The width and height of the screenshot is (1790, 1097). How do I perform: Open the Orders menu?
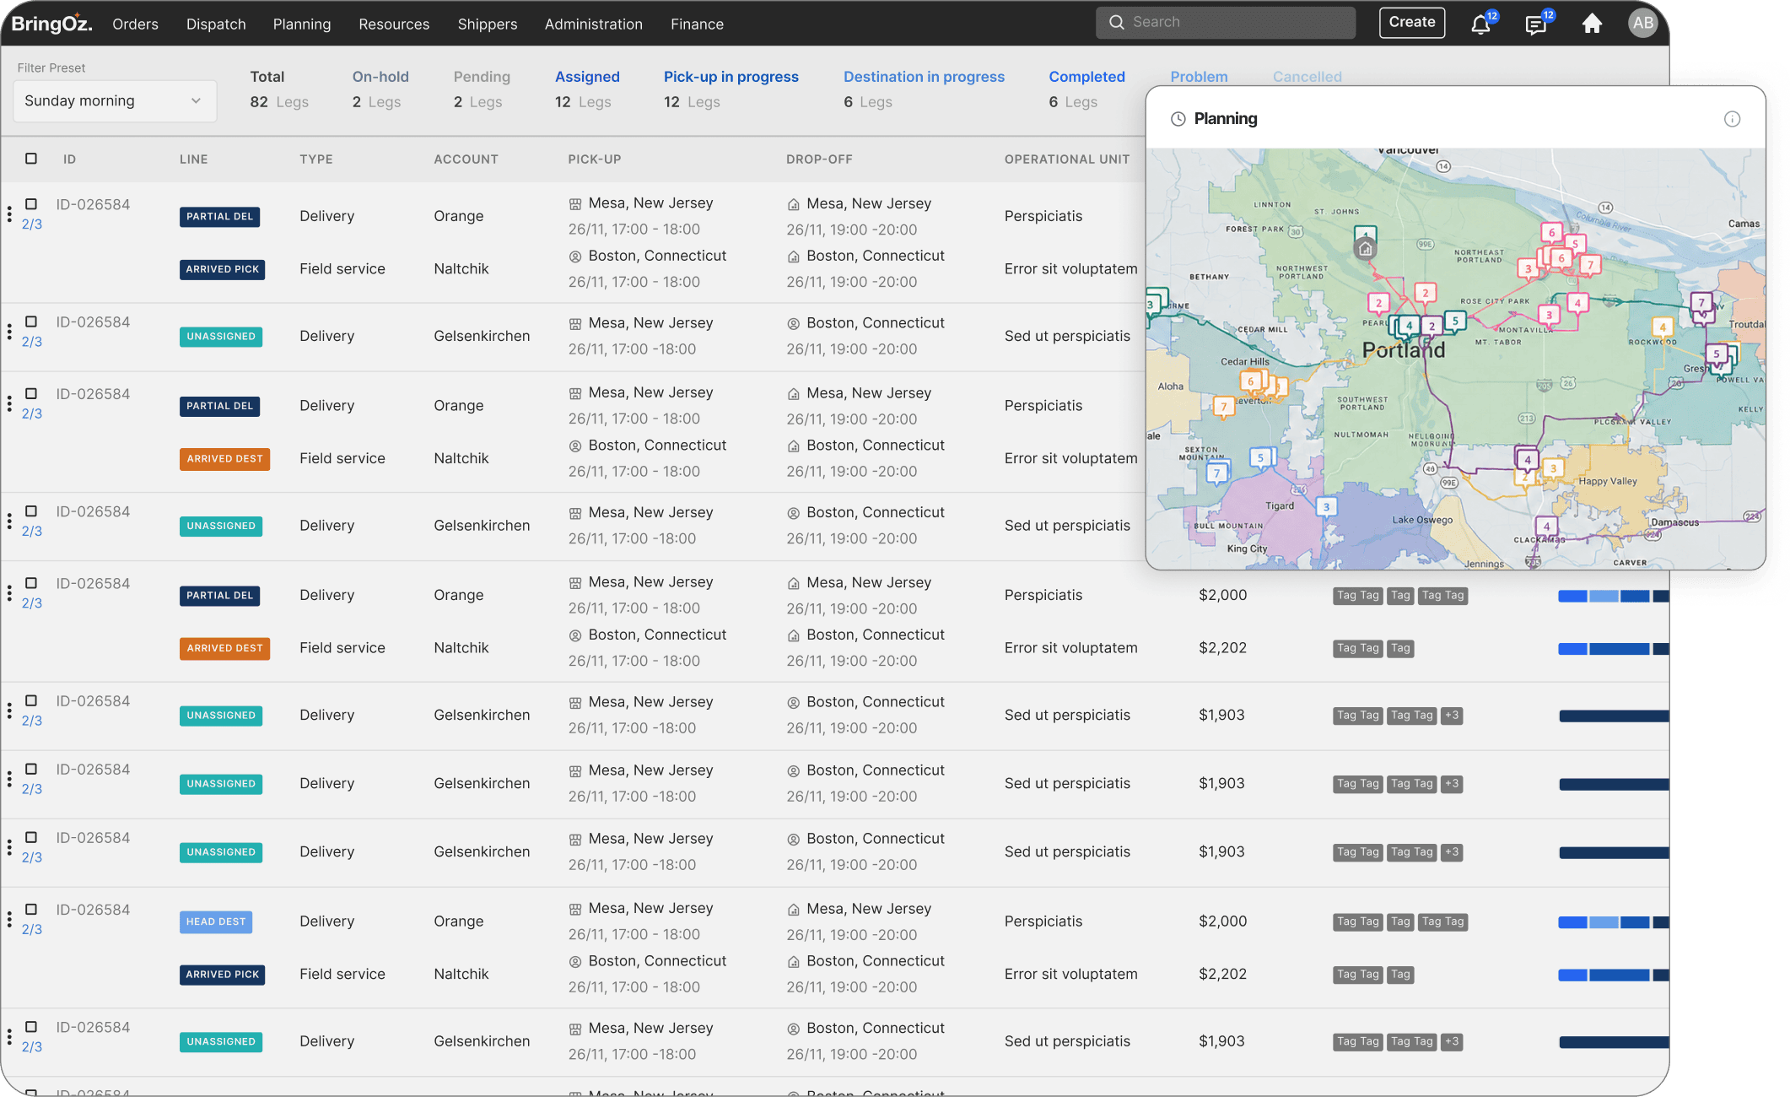tap(135, 24)
